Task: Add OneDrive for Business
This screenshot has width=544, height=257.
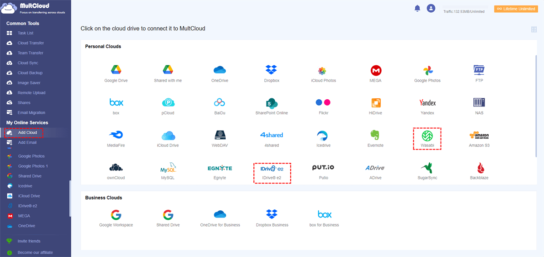Action: [220, 218]
